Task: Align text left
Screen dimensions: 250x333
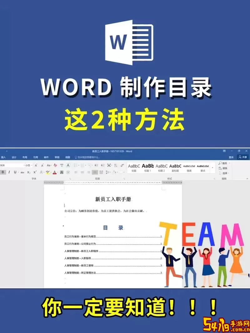Action: 76,172
